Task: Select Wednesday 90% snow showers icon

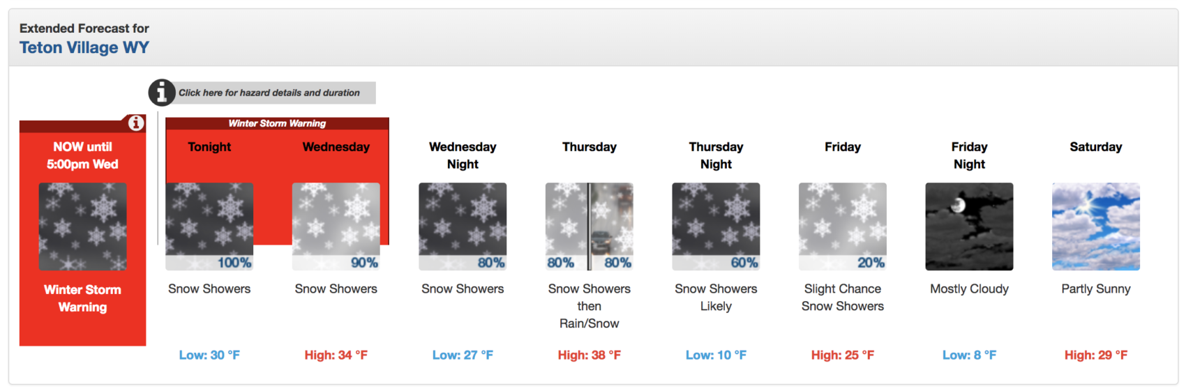Action: 336,227
